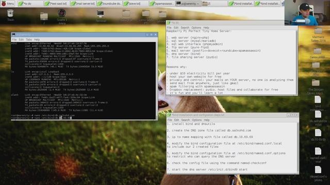The image size is (330, 185).
Task: Open Tabs menu in the terminal window
Action: click(x=29, y=40)
